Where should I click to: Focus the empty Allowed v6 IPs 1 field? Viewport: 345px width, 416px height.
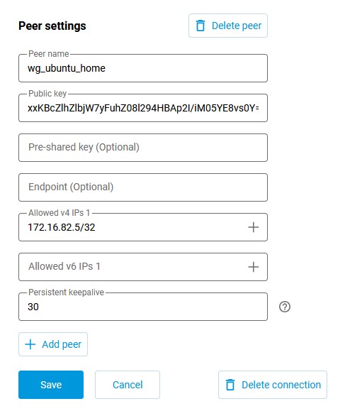(132, 267)
